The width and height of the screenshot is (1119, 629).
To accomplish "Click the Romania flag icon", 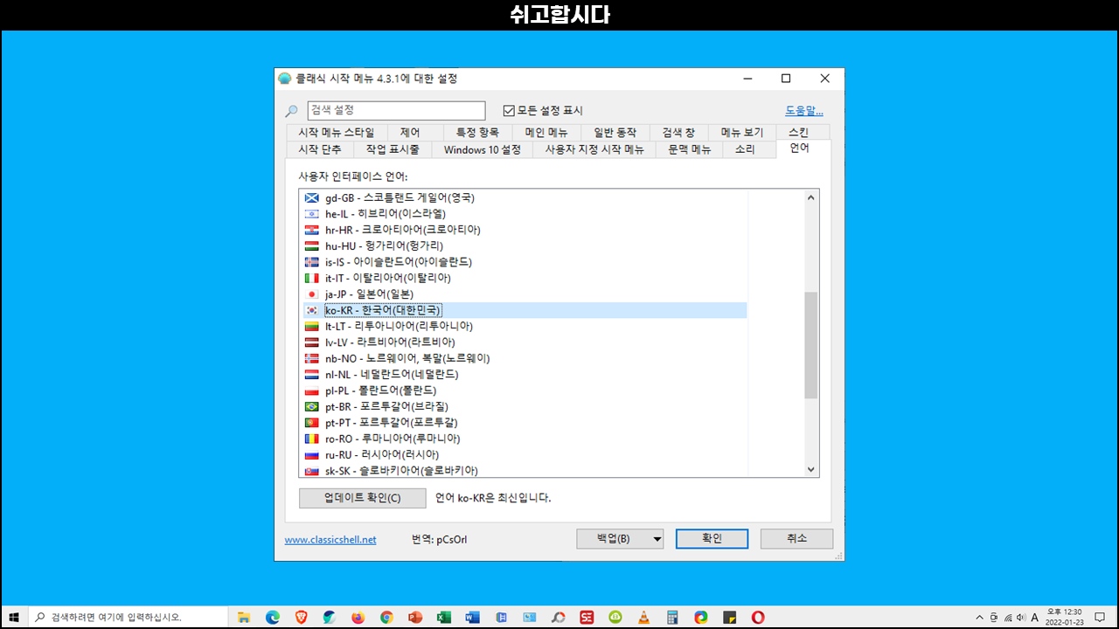I will tap(311, 439).
